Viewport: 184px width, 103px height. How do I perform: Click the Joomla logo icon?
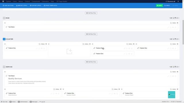tap(3, 1)
